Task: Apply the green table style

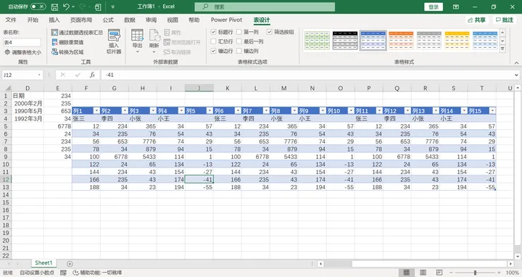Action: 317,41
